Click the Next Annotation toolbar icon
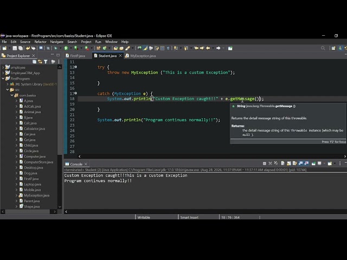 176,48
